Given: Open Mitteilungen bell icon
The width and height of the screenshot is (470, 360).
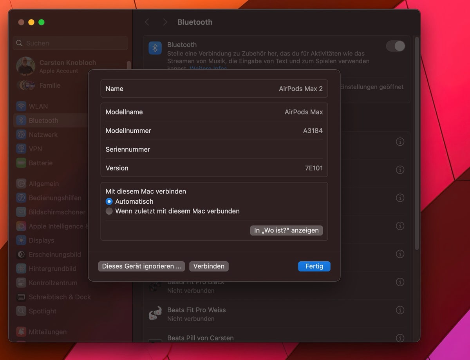Looking at the screenshot, I should 21,331.
